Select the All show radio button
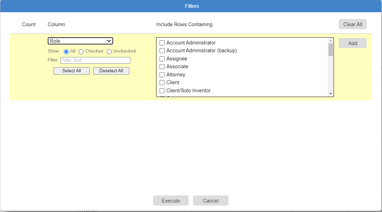Screen dimensions: 382x212 [x=66, y=52]
